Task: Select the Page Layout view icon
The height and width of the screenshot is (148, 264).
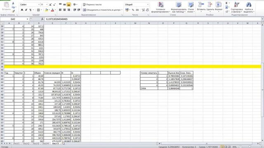Action: tap(226, 147)
